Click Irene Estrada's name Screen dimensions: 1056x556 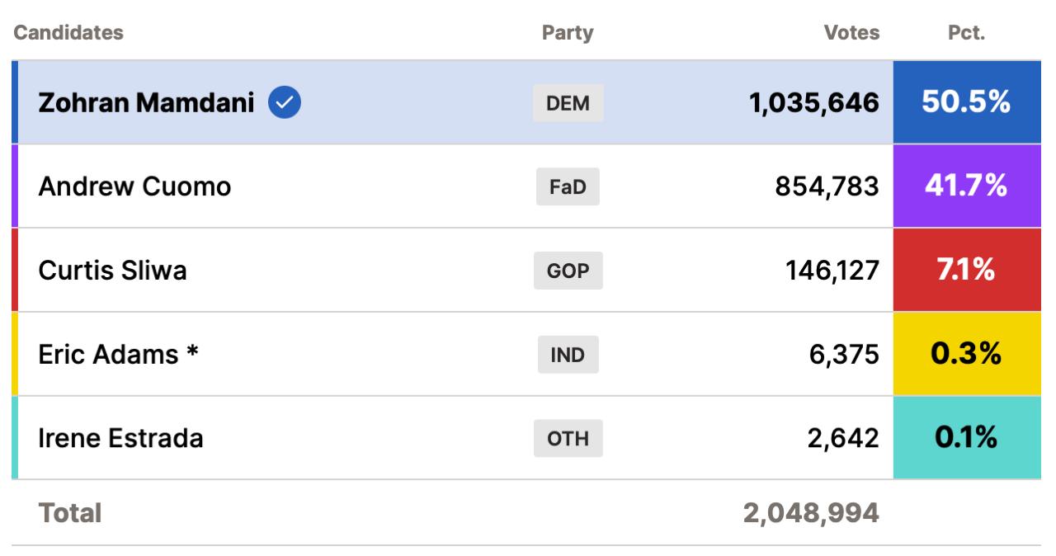[120, 438]
